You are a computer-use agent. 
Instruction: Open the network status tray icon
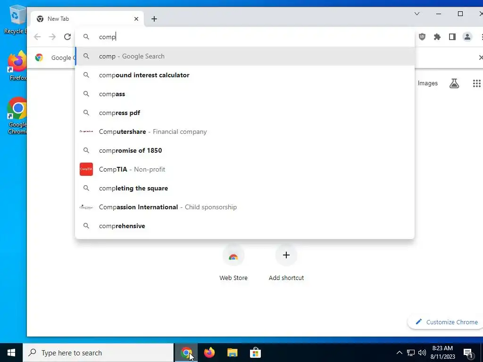coord(411,353)
